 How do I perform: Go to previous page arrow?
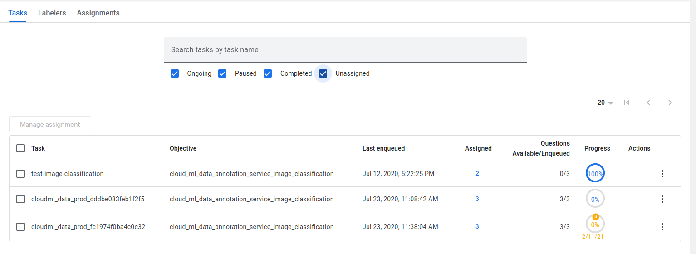point(648,103)
